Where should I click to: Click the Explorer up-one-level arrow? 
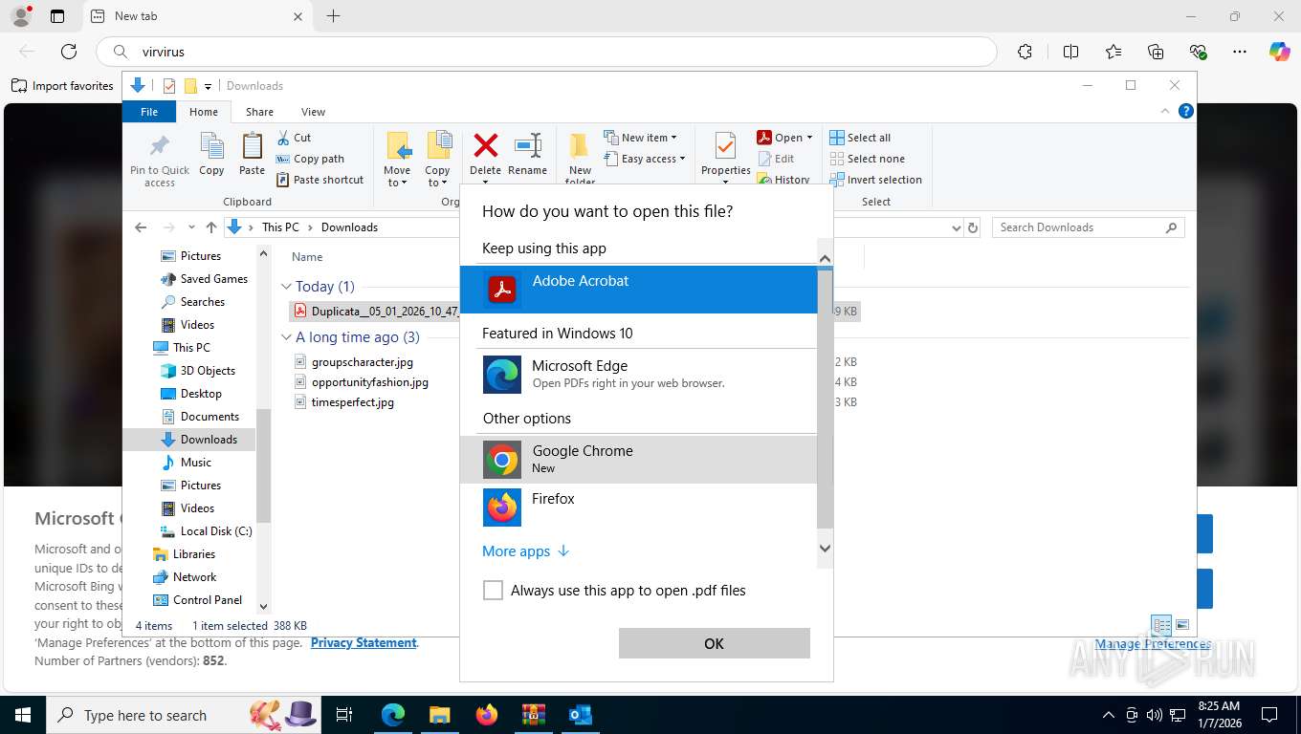point(211,227)
